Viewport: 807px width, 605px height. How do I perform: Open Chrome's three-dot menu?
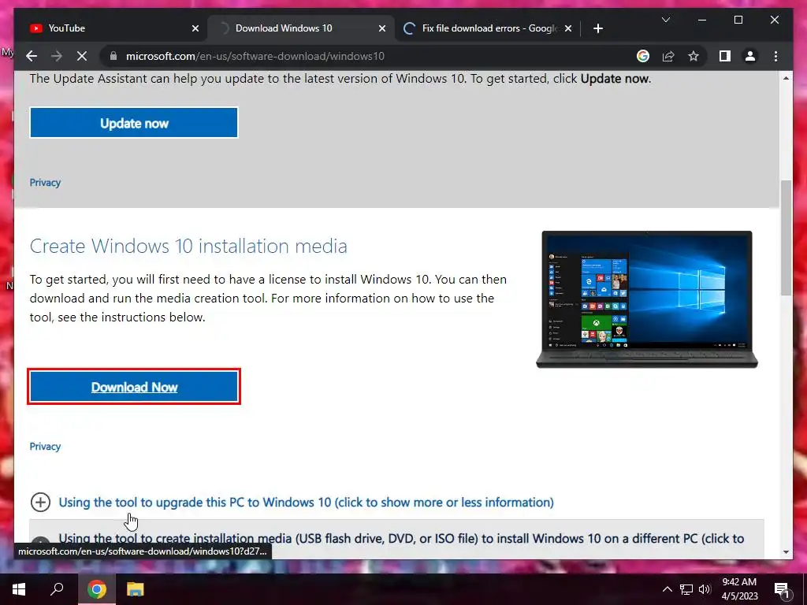(775, 56)
